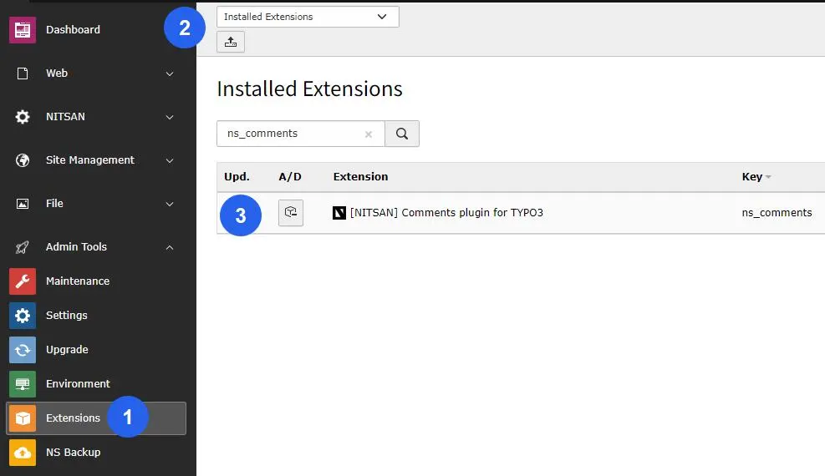Click the Site Management globe icon

(23, 160)
